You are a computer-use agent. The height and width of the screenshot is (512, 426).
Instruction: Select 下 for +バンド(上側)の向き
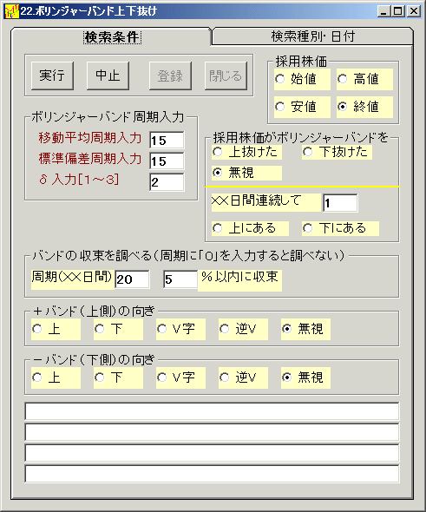118,329
